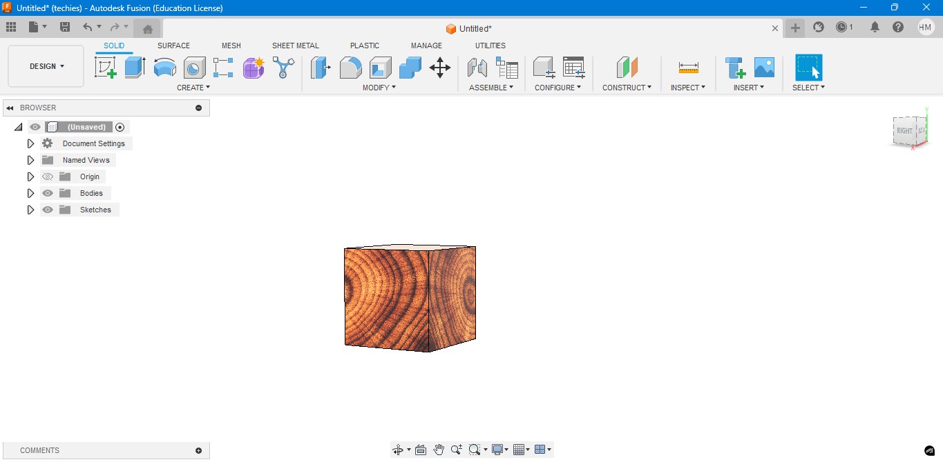Switch to the MESH tab
This screenshot has width=943, height=462.
click(x=231, y=46)
